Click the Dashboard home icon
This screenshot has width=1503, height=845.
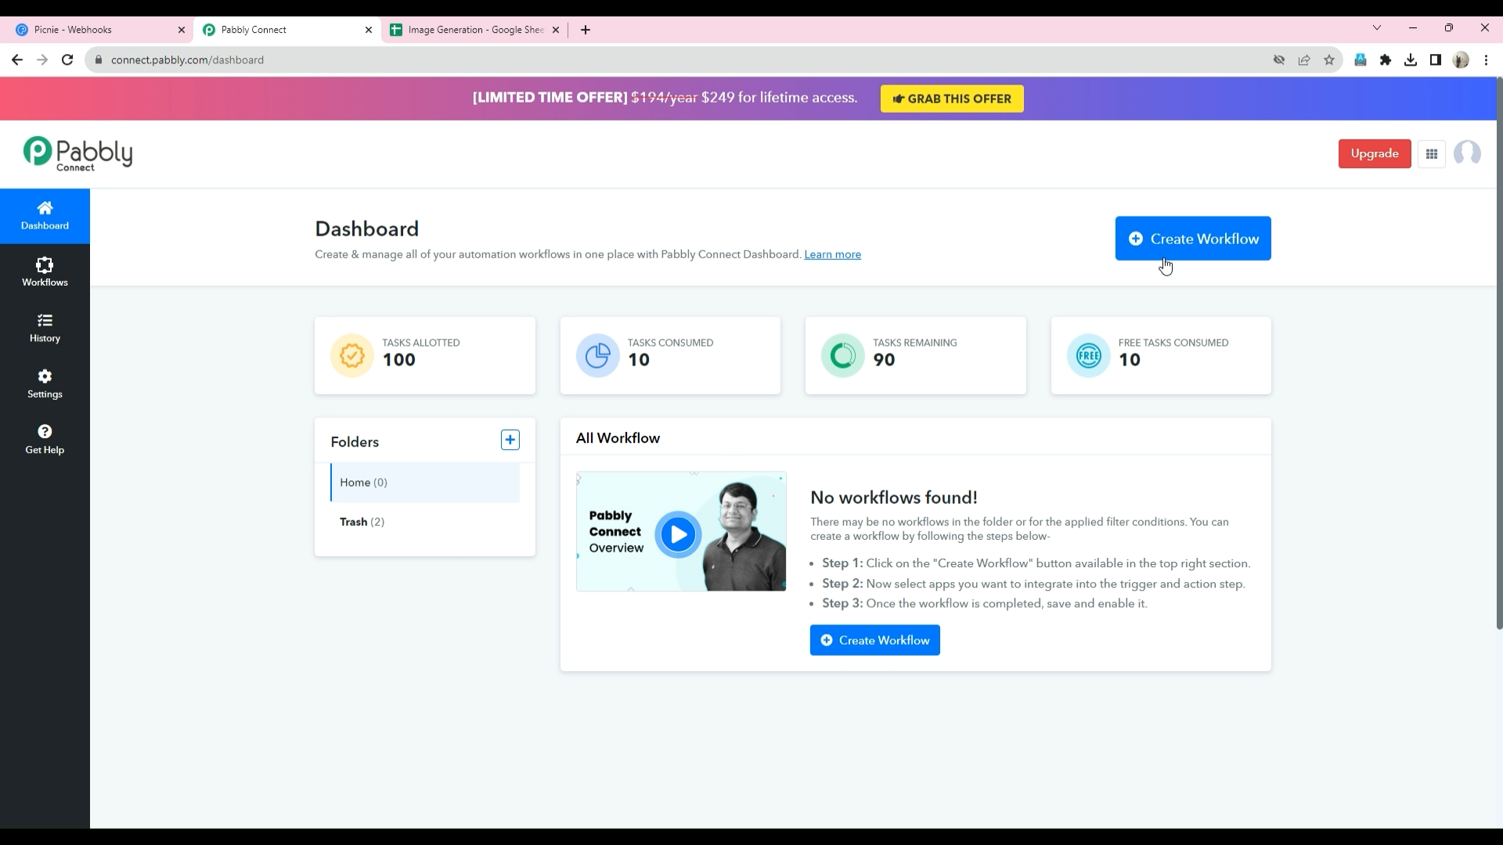[45, 208]
